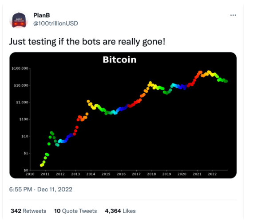The height and width of the screenshot is (222, 261).
Task: Click the Dec 11, 2022 date
Action: point(55,189)
